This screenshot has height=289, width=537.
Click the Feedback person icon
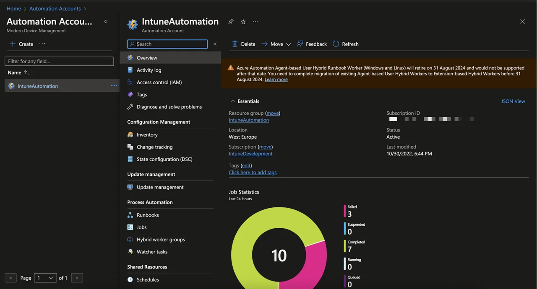(x=300, y=44)
